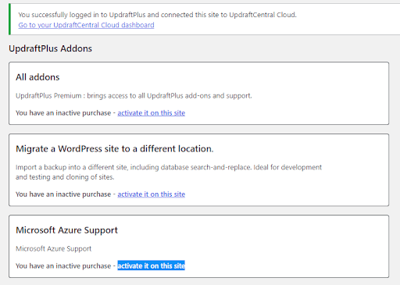
Task: Click the 'Microsoft Azure Support' card heading
Action: point(66,230)
